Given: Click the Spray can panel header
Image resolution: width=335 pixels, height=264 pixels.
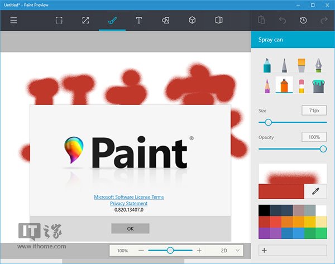Looking at the screenshot, I should (293, 40).
